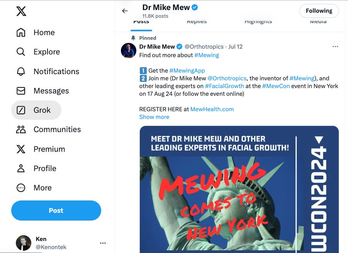Open the MewCon 2024 Statue of Liberty image
This screenshot has width=348, height=253.
tap(239, 189)
